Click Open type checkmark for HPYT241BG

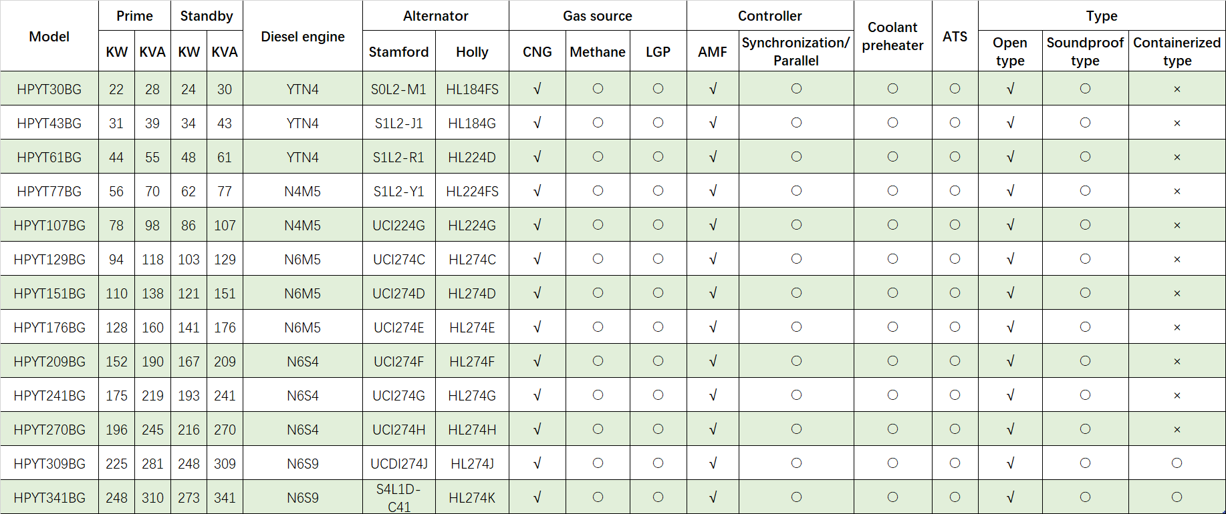pyautogui.click(x=1010, y=395)
